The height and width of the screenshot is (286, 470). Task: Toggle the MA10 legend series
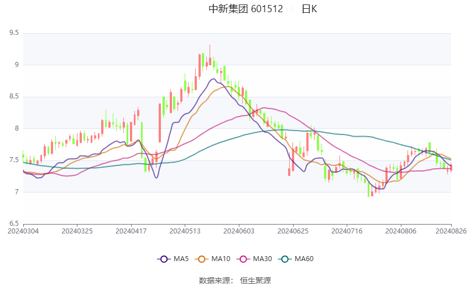[213, 259]
